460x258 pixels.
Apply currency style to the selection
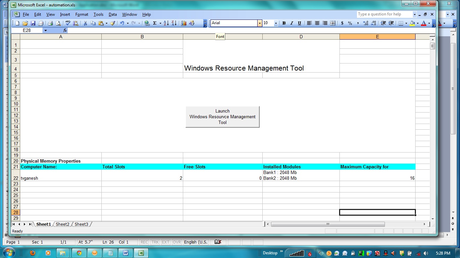[x=342, y=23]
